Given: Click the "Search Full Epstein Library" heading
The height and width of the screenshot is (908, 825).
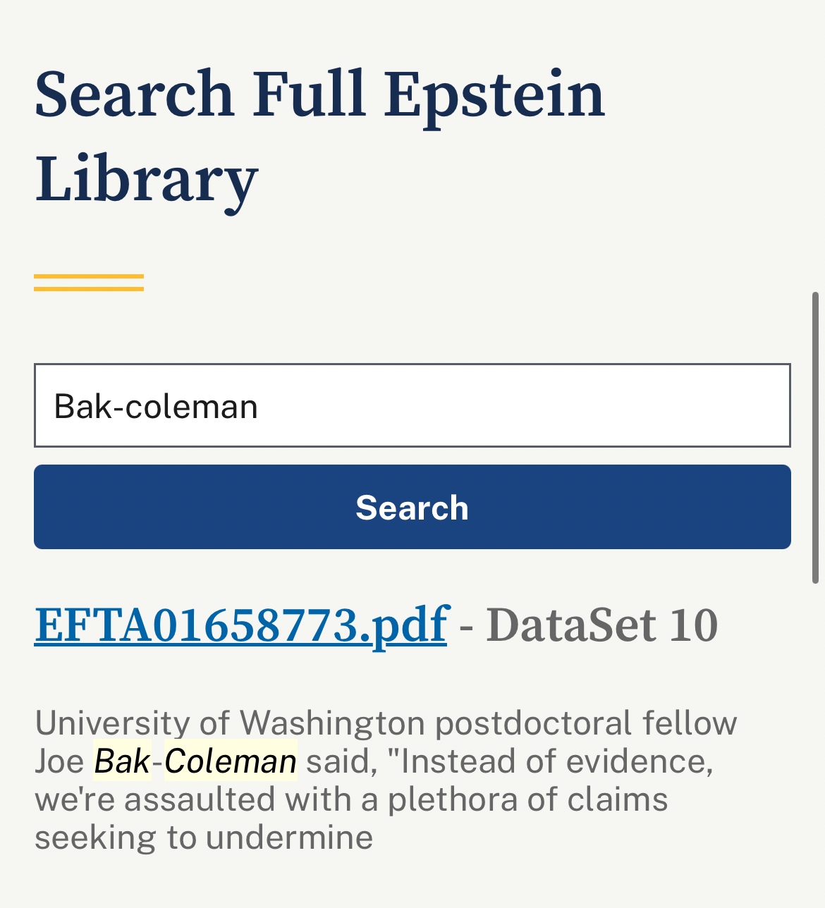Looking at the screenshot, I should (319, 135).
